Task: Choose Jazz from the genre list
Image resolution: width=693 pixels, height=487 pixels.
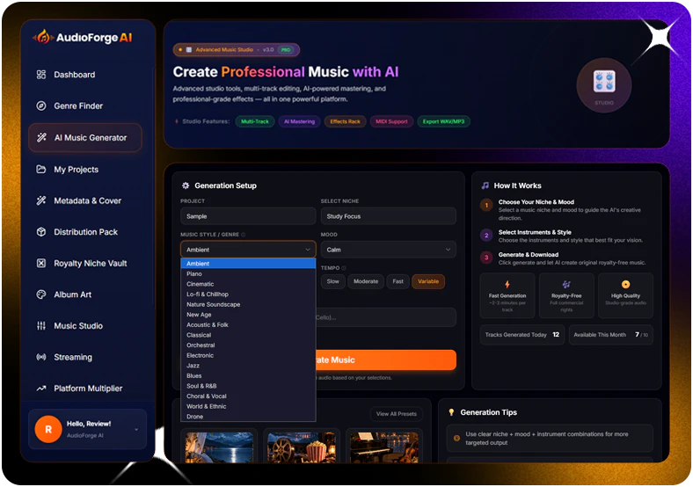Action: point(248,366)
